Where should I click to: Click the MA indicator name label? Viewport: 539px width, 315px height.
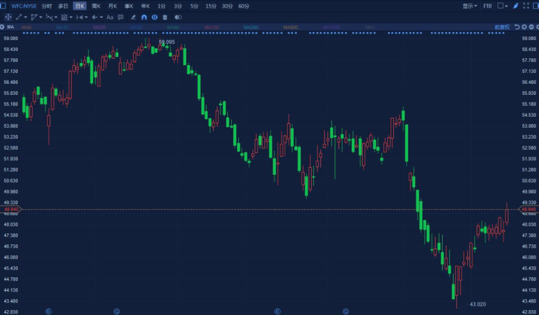[x=10, y=27]
